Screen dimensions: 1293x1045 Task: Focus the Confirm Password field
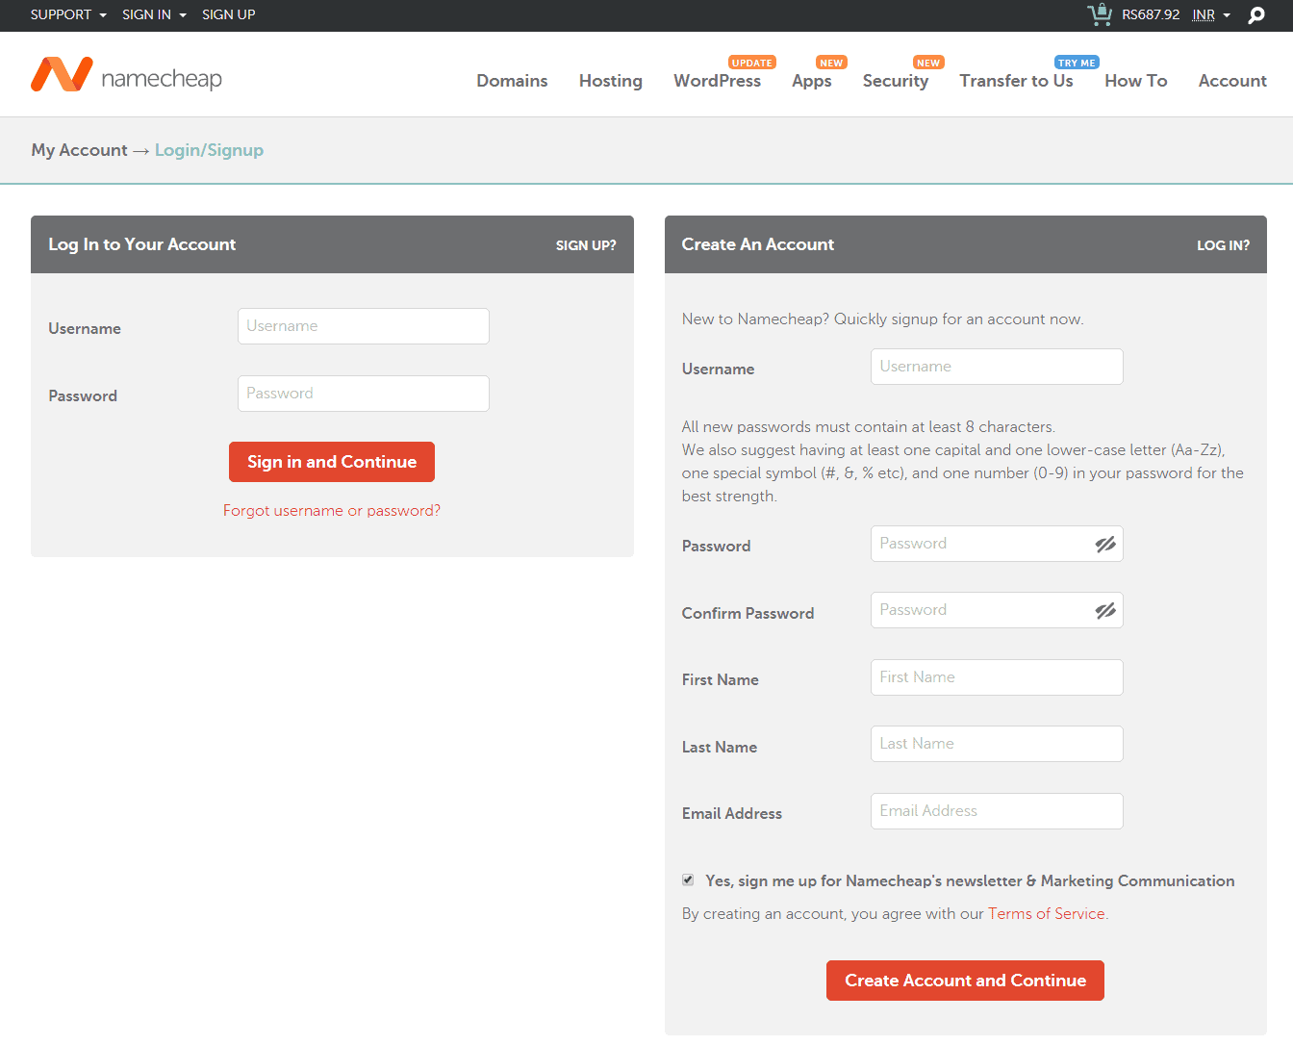coord(997,610)
